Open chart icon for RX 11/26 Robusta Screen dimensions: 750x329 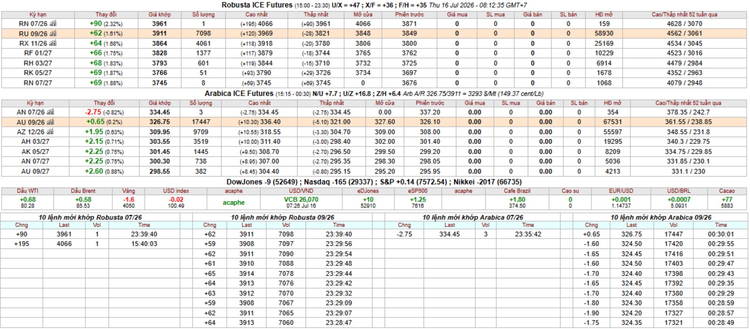(x=53, y=43)
